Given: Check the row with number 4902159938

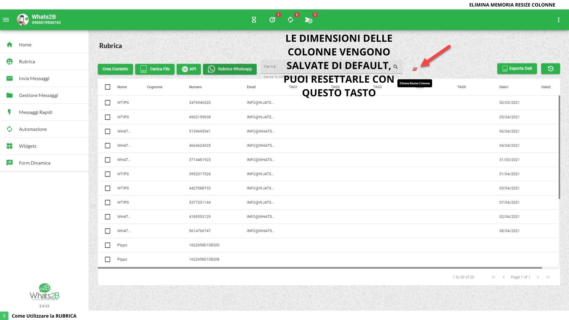Looking at the screenshot, I should tap(108, 117).
